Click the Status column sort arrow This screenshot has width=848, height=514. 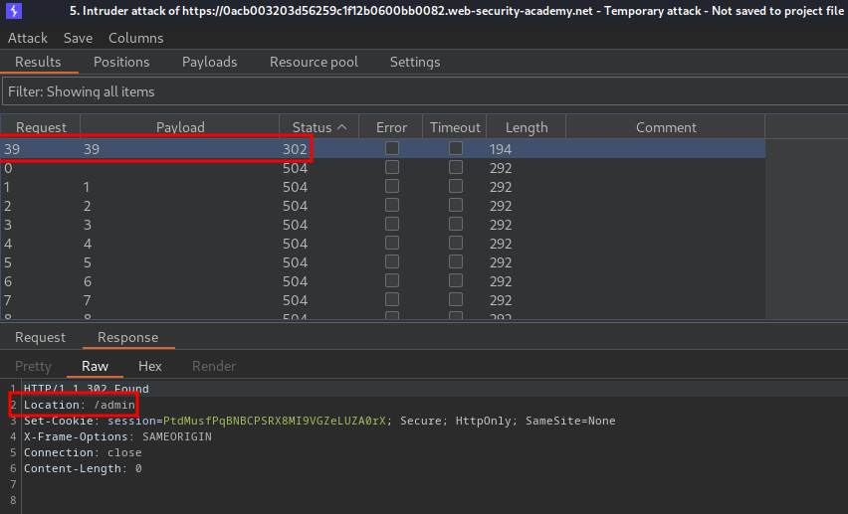click(341, 127)
